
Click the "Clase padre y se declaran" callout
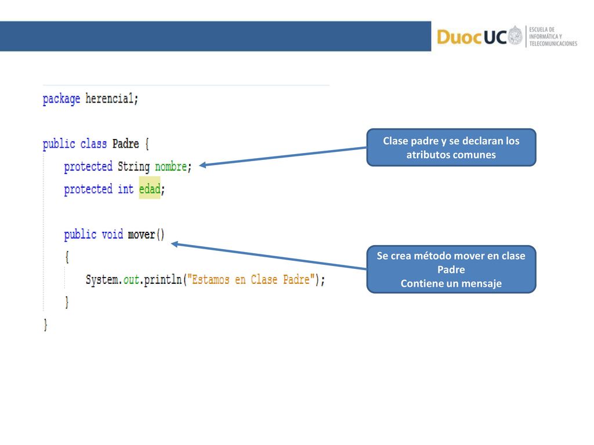click(451, 148)
